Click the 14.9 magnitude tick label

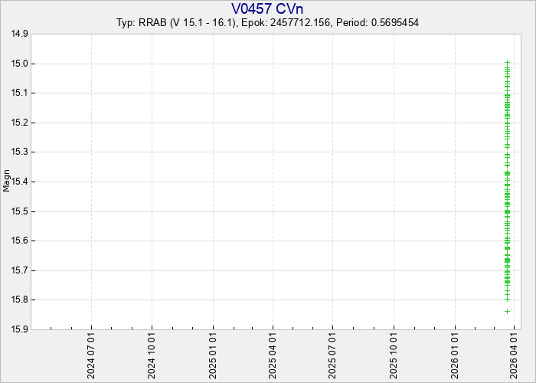[x=19, y=34]
